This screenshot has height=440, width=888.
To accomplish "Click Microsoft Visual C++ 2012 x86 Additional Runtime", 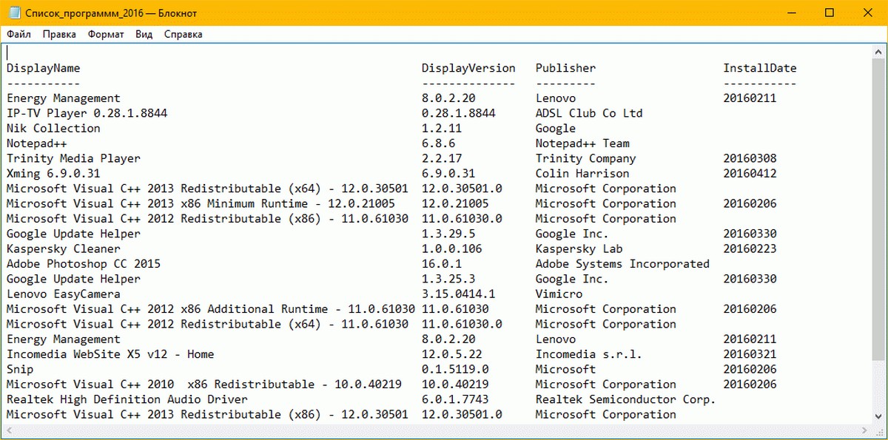I will tap(211, 309).
